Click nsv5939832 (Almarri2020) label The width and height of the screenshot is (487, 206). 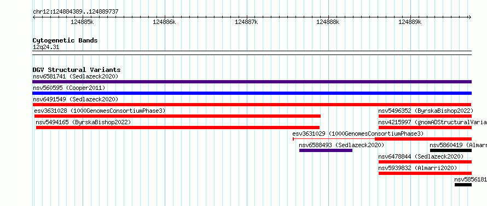pyautogui.click(x=418, y=168)
